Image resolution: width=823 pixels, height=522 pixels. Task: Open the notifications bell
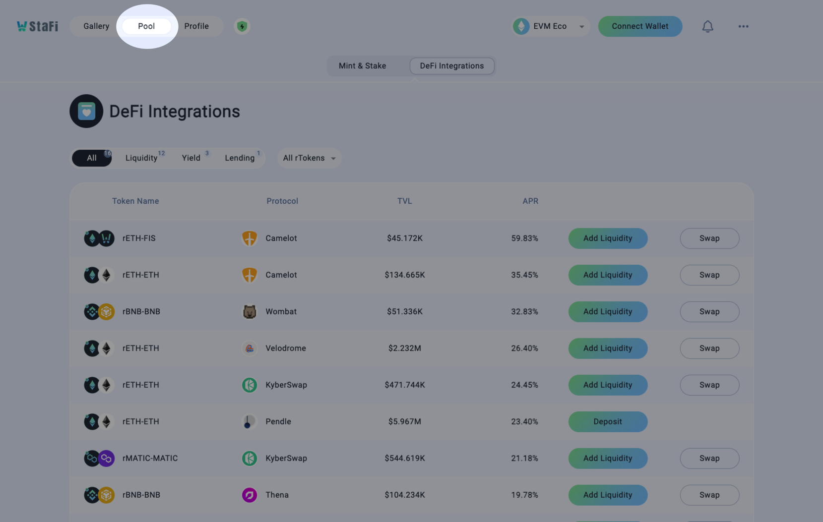coord(707,26)
